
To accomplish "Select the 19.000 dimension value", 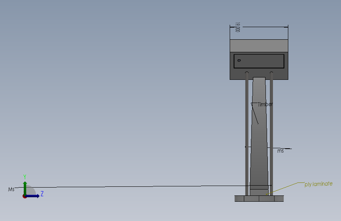I will (x=238, y=27).
